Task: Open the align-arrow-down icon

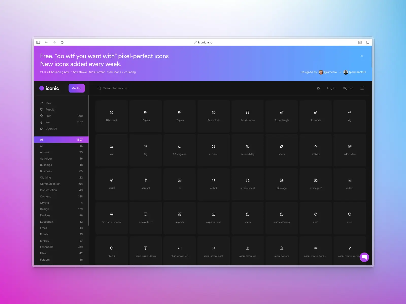Action: [x=146, y=251]
